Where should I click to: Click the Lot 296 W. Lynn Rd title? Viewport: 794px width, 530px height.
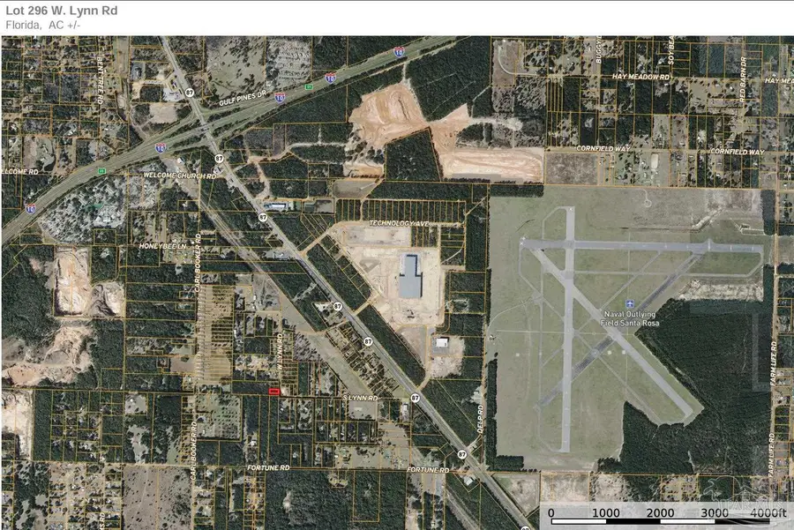pyautogui.click(x=60, y=9)
